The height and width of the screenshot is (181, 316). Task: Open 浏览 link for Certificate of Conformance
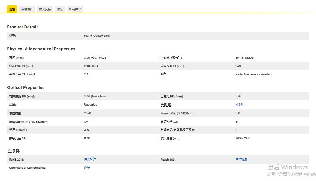[x=87, y=168]
